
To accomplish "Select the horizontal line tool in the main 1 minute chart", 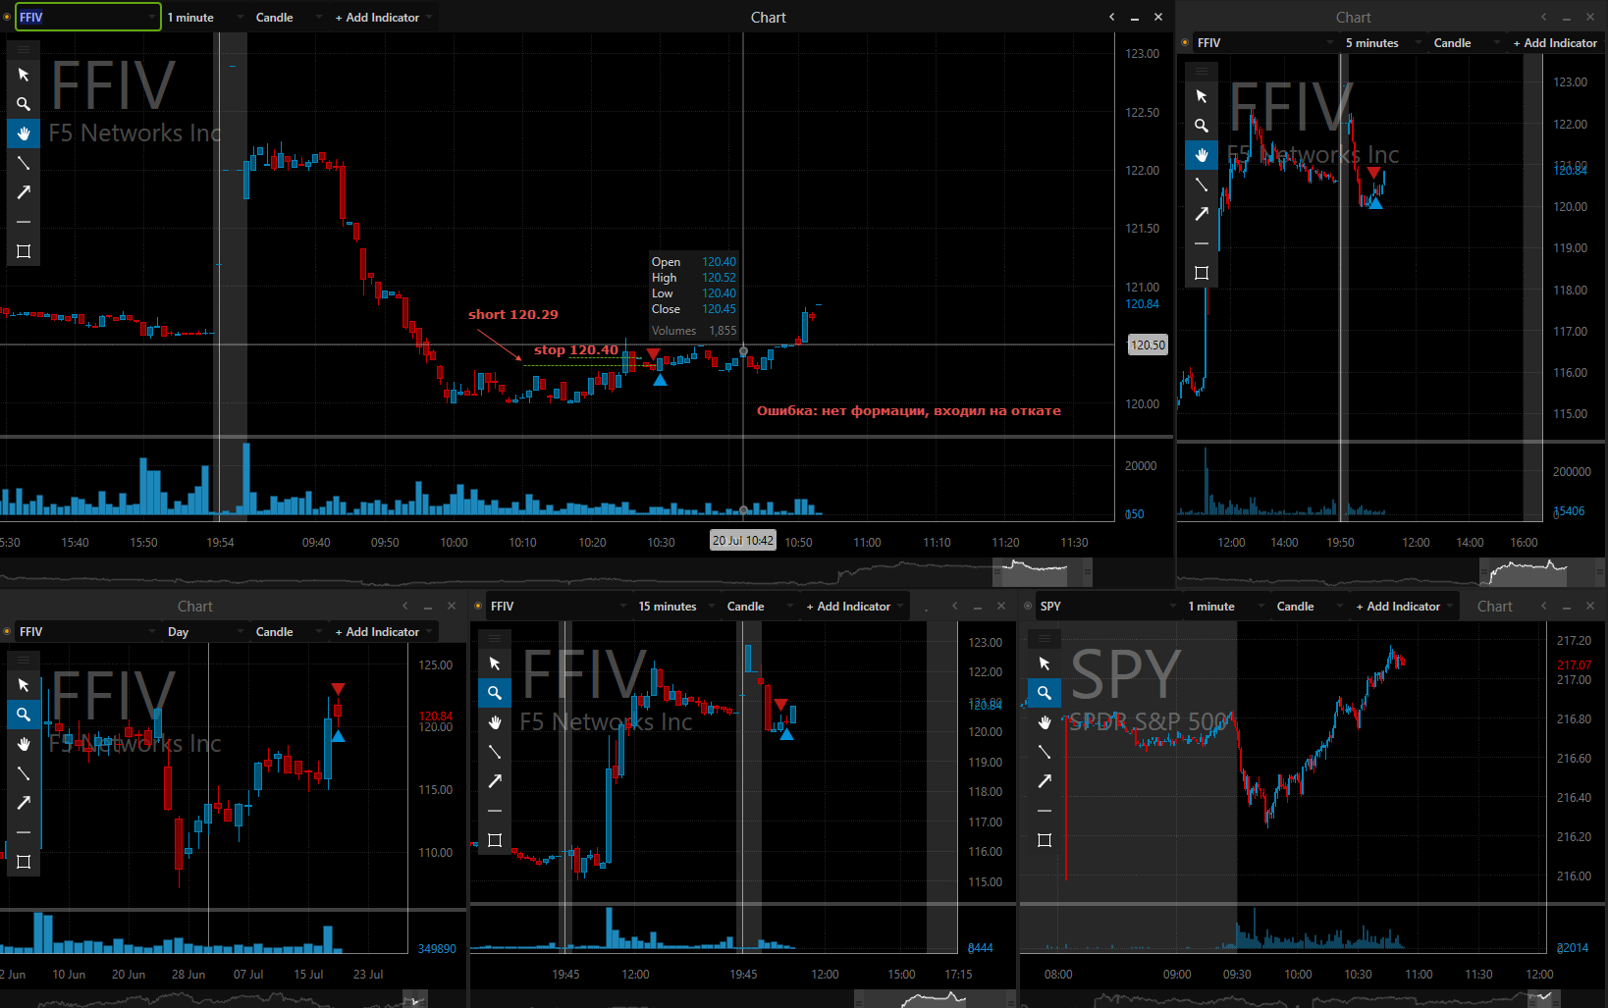I will coord(24,222).
